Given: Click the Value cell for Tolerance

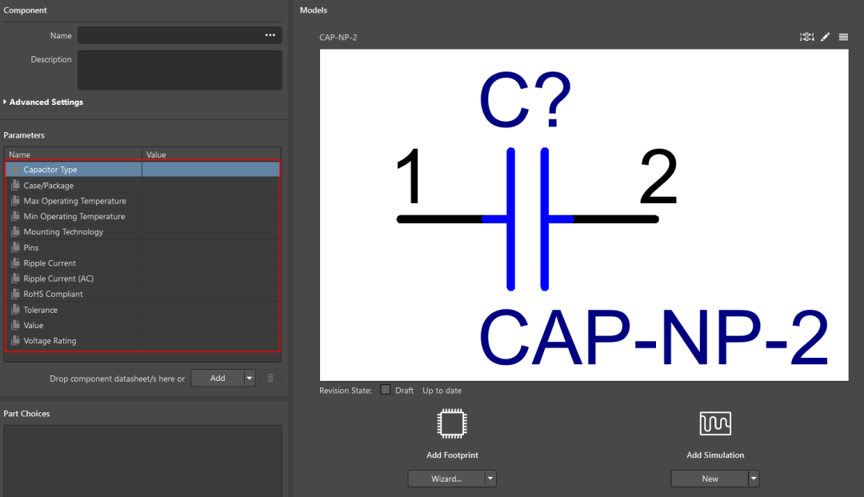Looking at the screenshot, I should 210,310.
